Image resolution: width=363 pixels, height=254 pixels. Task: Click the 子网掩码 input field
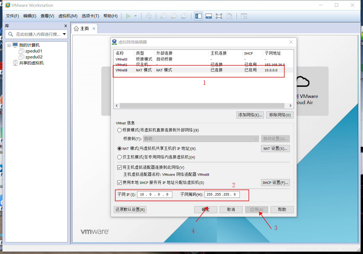tap(222, 194)
